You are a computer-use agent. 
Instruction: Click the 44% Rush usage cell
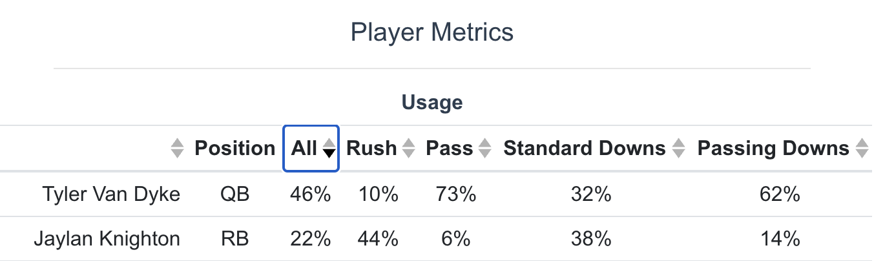377,239
